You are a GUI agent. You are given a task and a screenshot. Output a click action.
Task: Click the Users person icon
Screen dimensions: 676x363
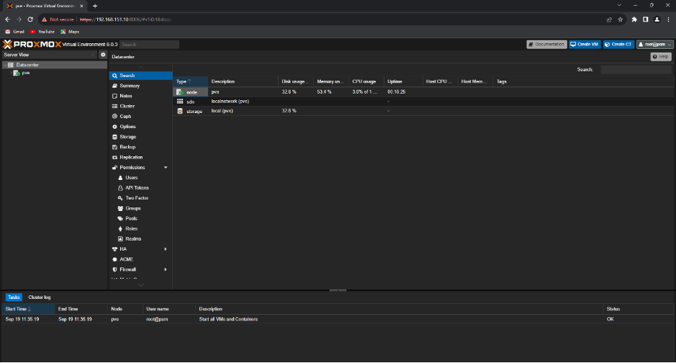pyautogui.click(x=120, y=178)
